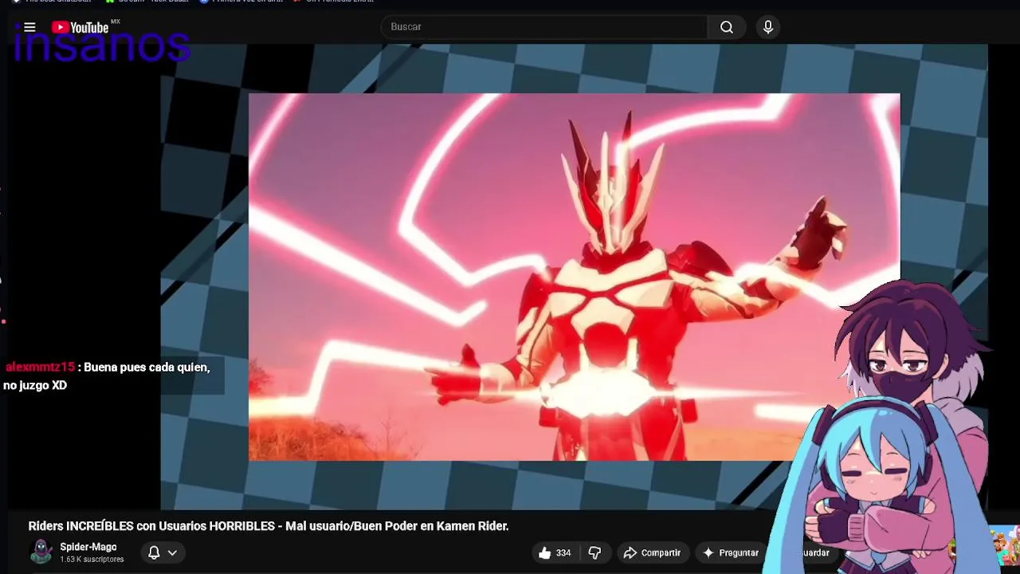Image resolution: width=1020 pixels, height=574 pixels.
Task: Click the partially covered Guardar button
Action: (813, 552)
